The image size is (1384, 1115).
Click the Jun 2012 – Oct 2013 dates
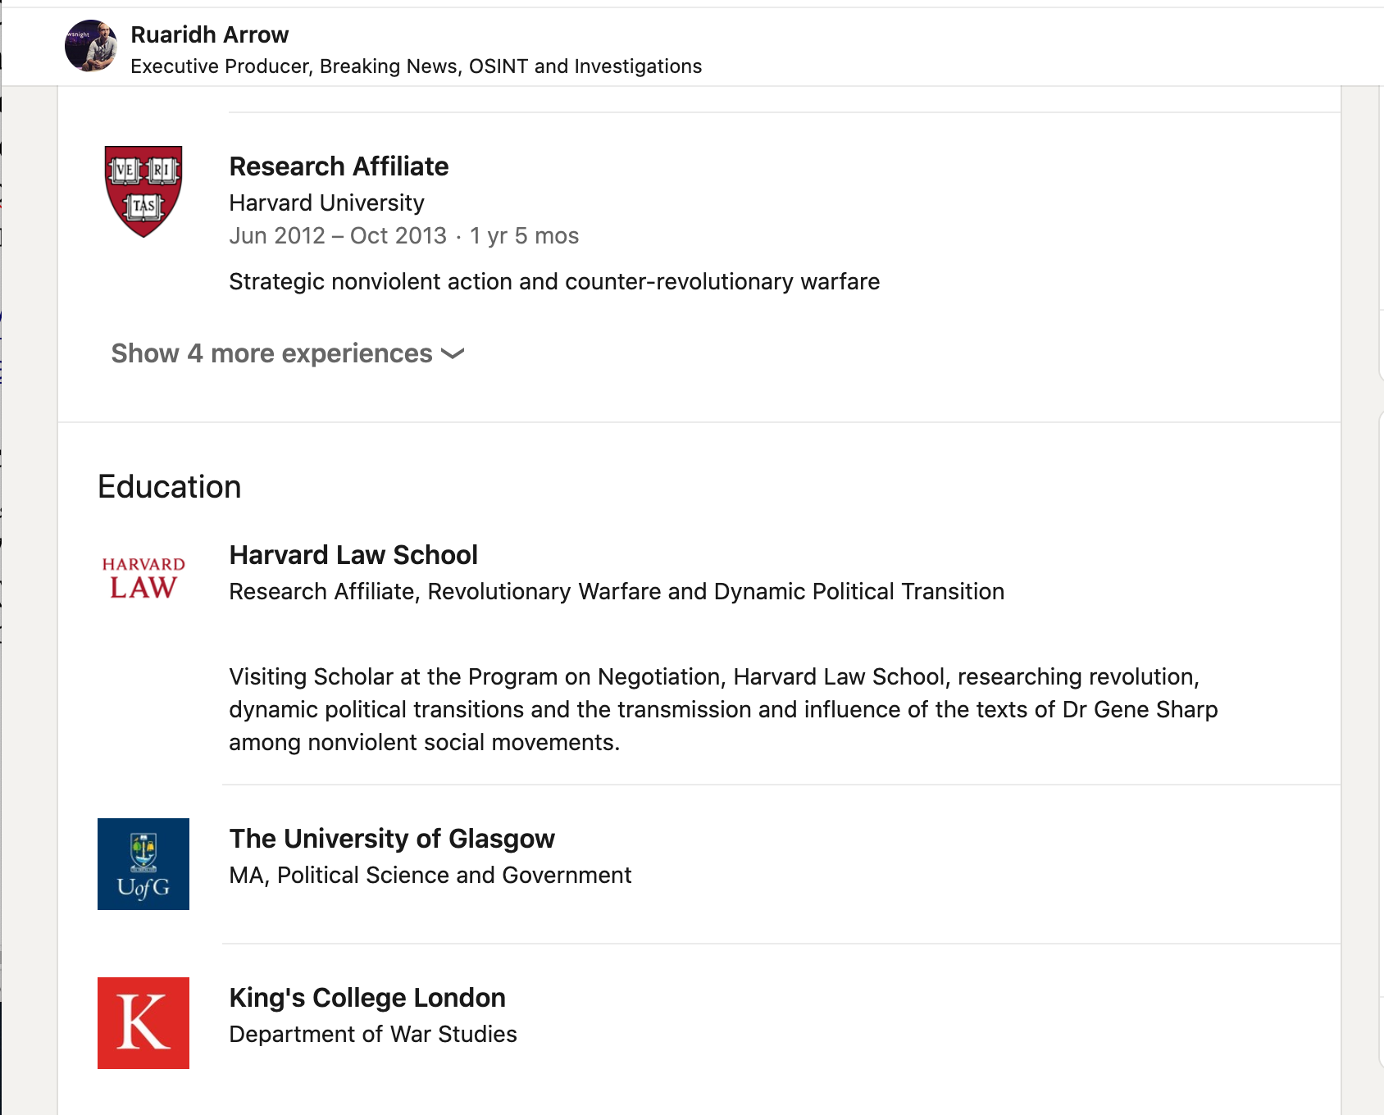[338, 236]
